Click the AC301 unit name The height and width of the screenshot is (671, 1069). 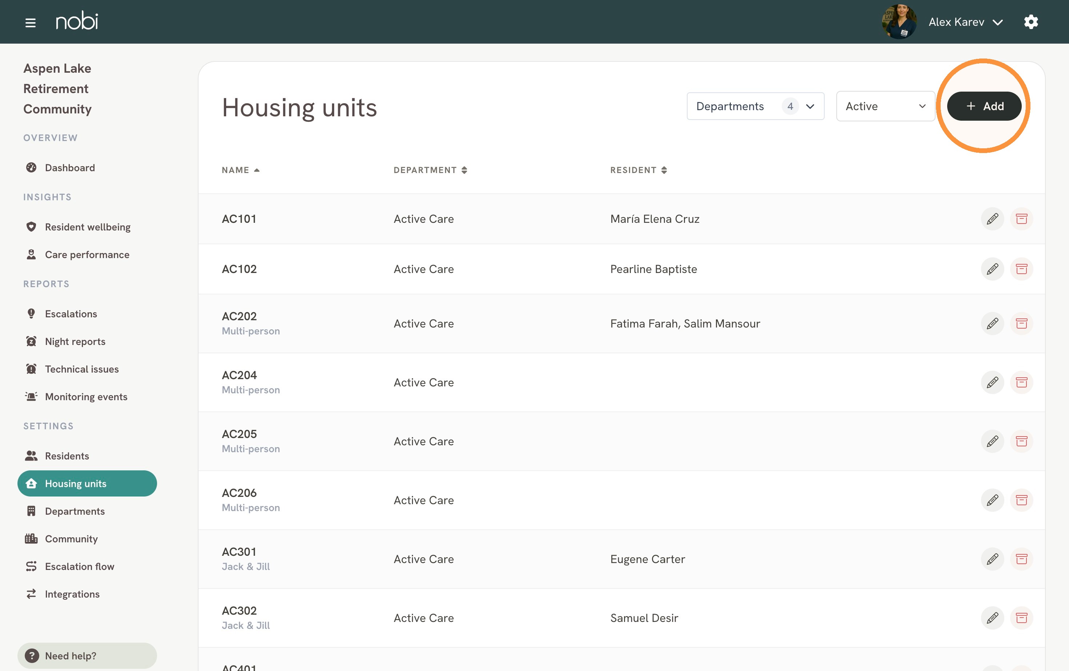coord(239,552)
